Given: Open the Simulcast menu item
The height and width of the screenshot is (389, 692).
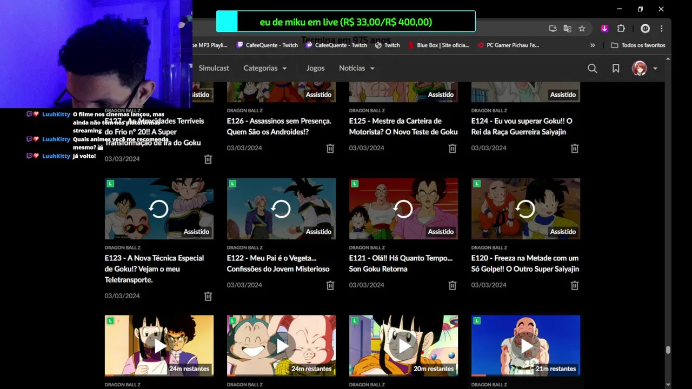Looking at the screenshot, I should (x=214, y=68).
